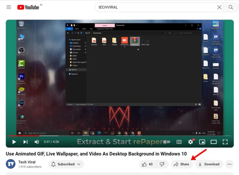Click the Windows Start button in video

[20, 133]
